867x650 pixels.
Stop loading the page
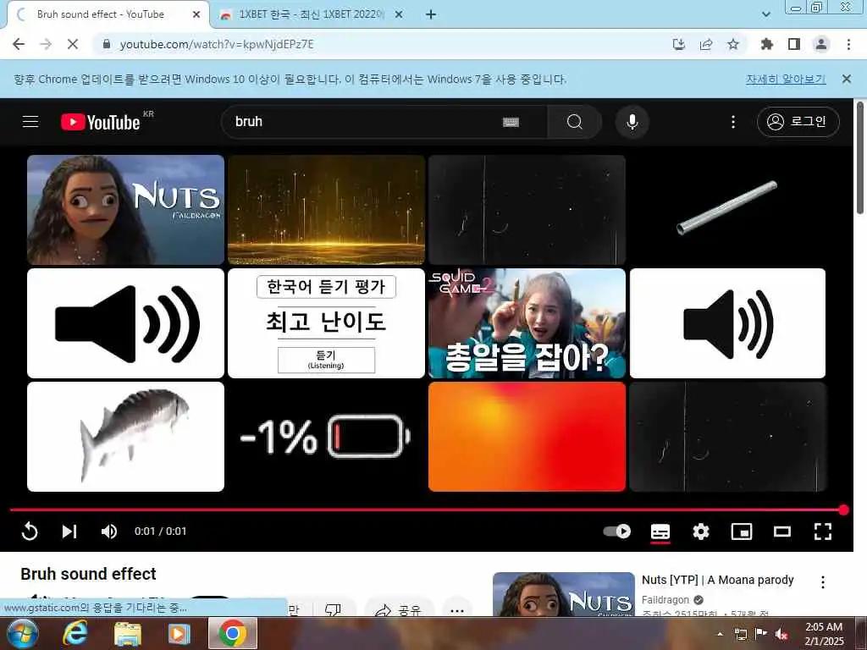click(73, 44)
